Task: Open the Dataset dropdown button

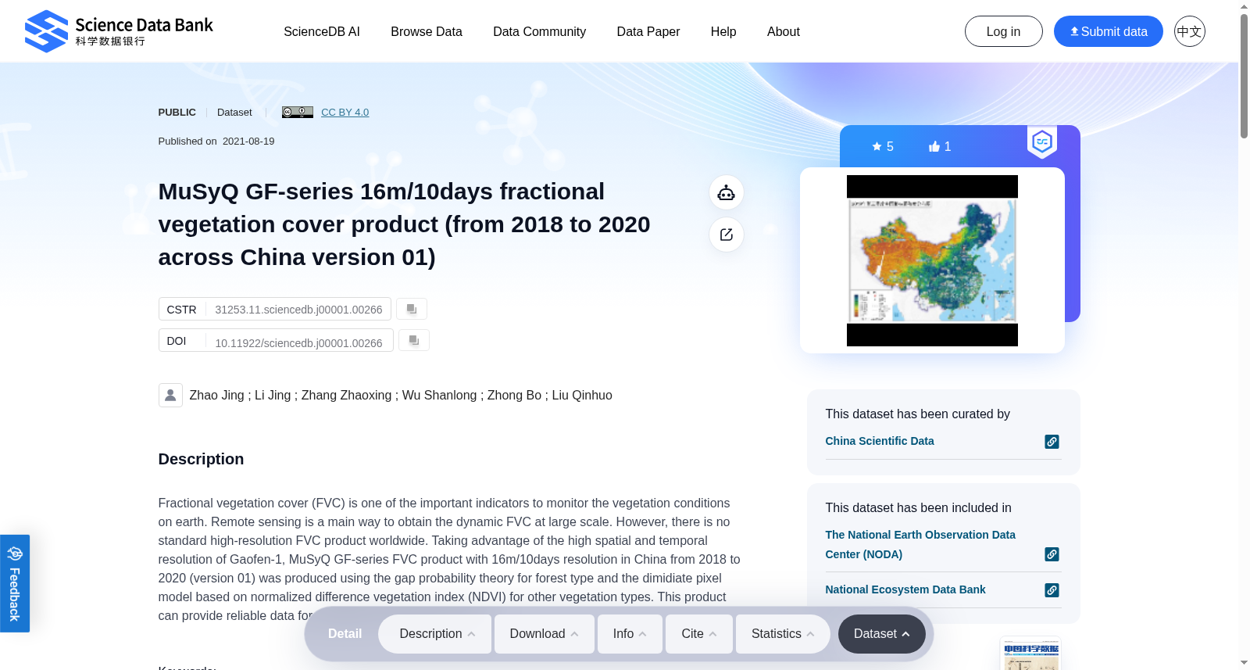Action: click(x=882, y=634)
